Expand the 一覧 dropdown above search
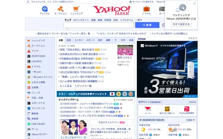The image size is (223, 139). click(x=138, y=20)
